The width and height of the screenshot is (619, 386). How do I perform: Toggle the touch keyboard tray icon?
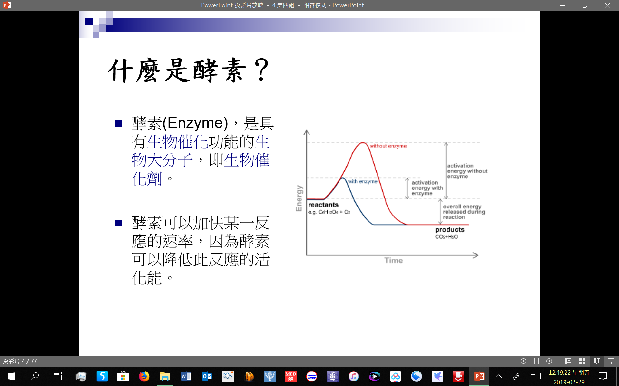pos(535,376)
